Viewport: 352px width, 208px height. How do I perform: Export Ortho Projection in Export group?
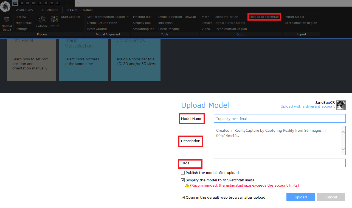(x=226, y=17)
